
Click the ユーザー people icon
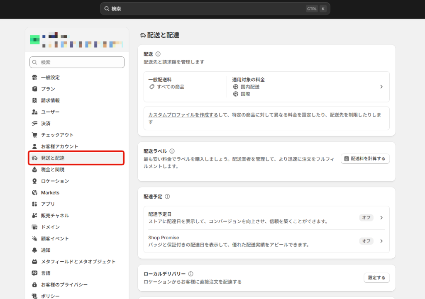pyautogui.click(x=34, y=112)
